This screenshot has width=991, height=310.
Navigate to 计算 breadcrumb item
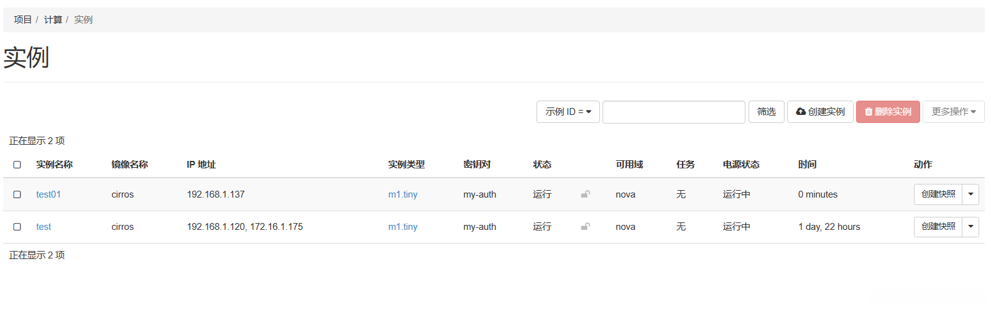point(53,20)
